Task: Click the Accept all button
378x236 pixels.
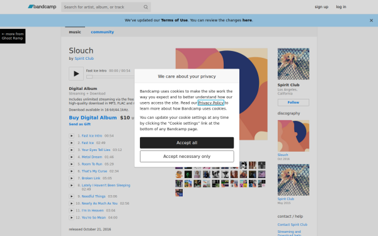Action: tap(186, 143)
